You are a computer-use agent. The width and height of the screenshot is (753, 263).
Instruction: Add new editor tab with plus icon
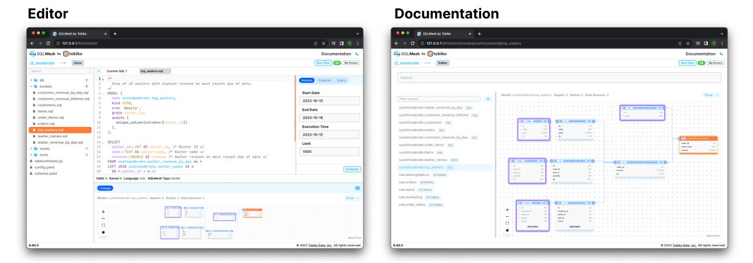(98, 71)
